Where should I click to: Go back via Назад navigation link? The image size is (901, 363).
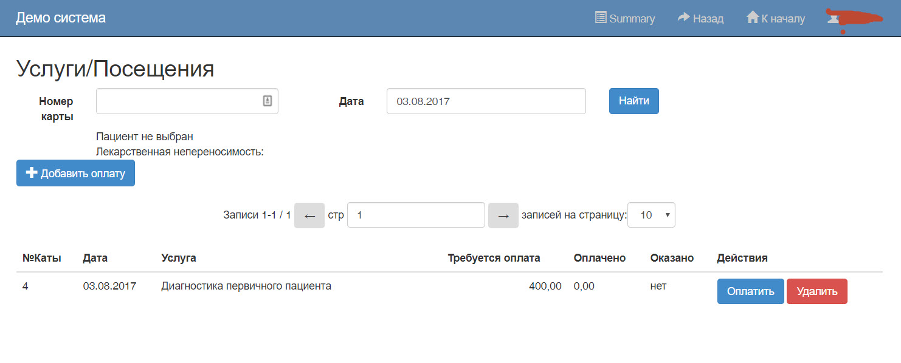coord(708,19)
